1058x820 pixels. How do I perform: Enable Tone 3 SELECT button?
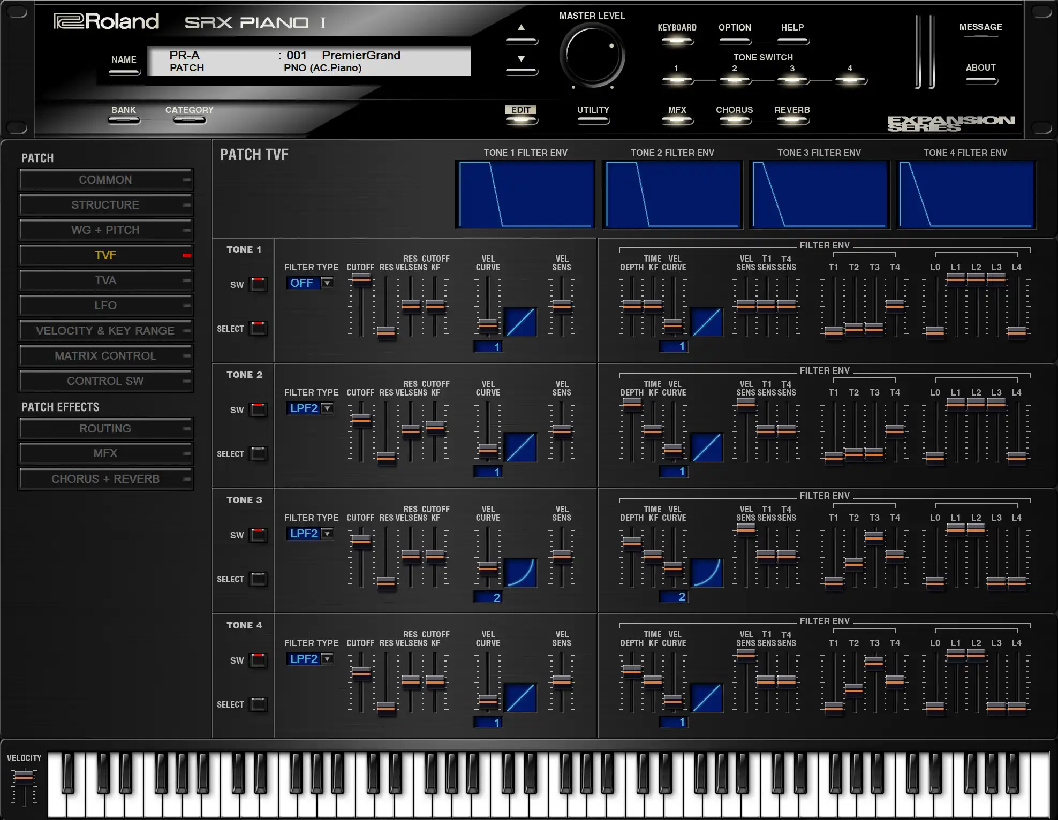tap(258, 579)
